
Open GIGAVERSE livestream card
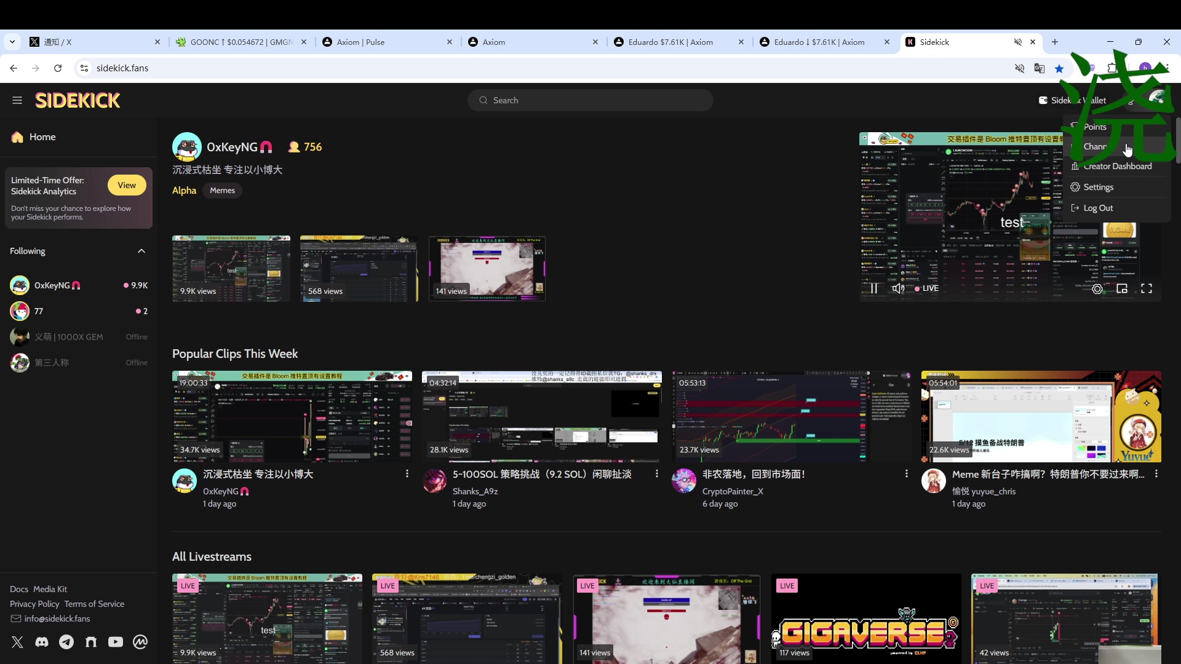point(866,619)
